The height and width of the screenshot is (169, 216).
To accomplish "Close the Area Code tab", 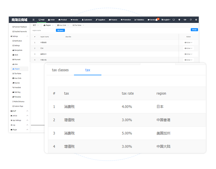I will (69, 25).
